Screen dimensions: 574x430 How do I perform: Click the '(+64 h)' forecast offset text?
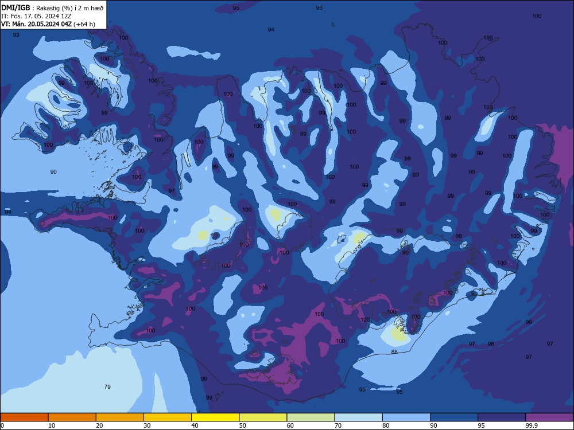click(x=84, y=24)
